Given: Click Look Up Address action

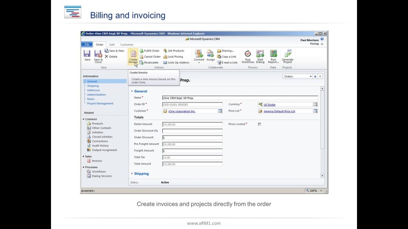Looking at the screenshot, I should pyautogui.click(x=176, y=62).
